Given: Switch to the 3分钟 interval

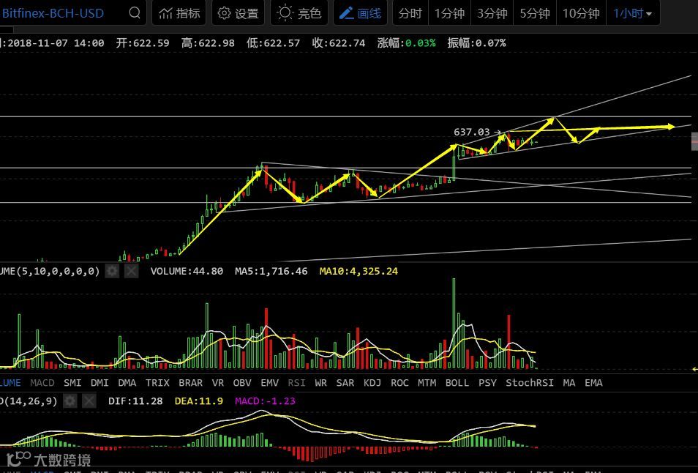Looking at the screenshot, I should 492,13.
